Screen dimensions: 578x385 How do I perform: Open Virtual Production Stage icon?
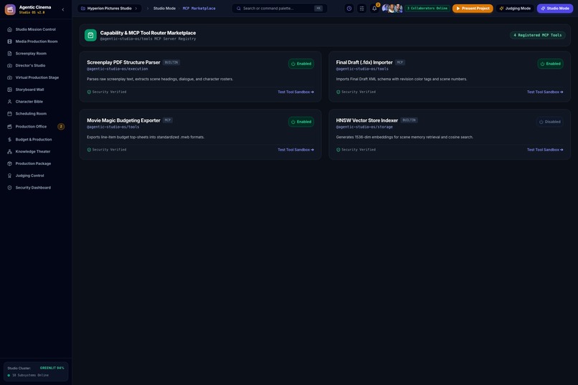[x=9, y=77]
